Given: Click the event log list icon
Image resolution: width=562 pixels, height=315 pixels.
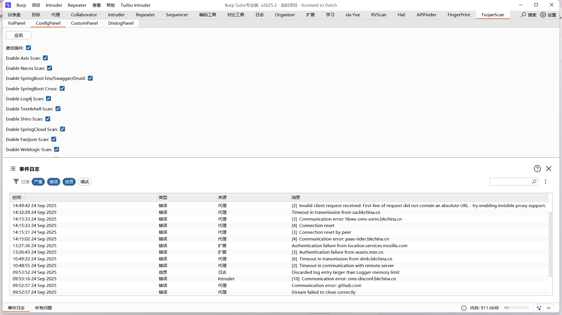Looking at the screenshot, I should [x=13, y=169].
